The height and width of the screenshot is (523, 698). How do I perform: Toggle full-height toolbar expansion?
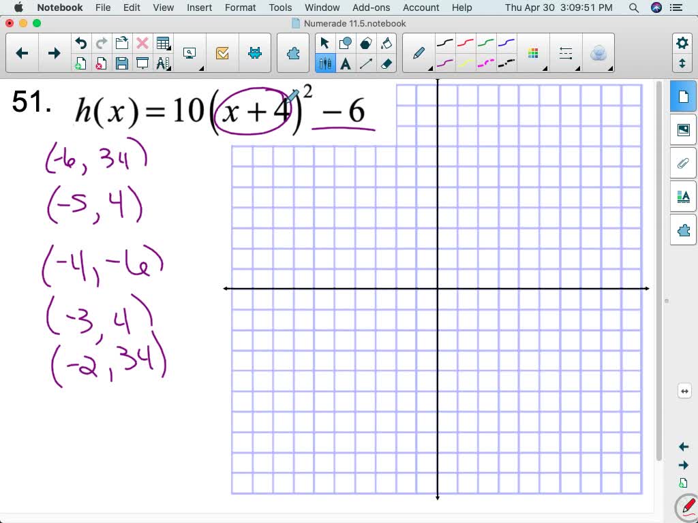(682, 63)
